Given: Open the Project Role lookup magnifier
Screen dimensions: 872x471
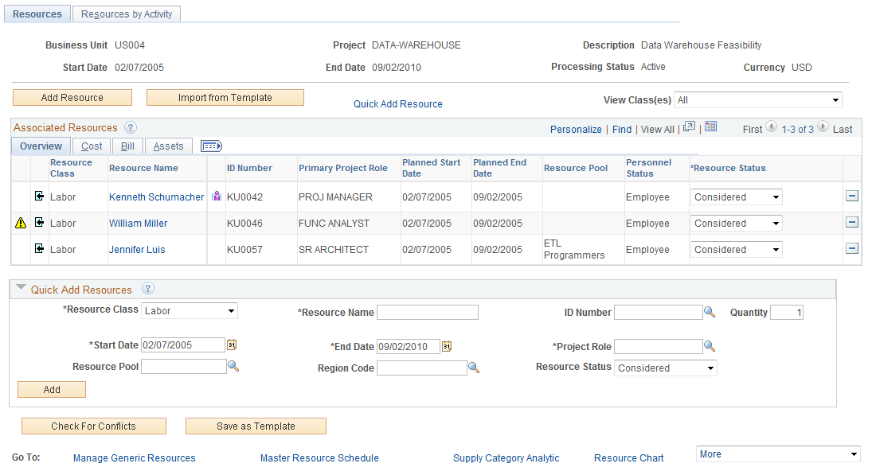Looking at the screenshot, I should click(x=710, y=347).
